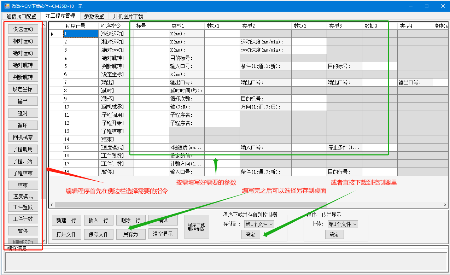Click the 子程结束 sidebar button

tap(23, 173)
